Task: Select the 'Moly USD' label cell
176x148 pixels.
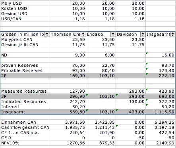Action: coord(25,3)
